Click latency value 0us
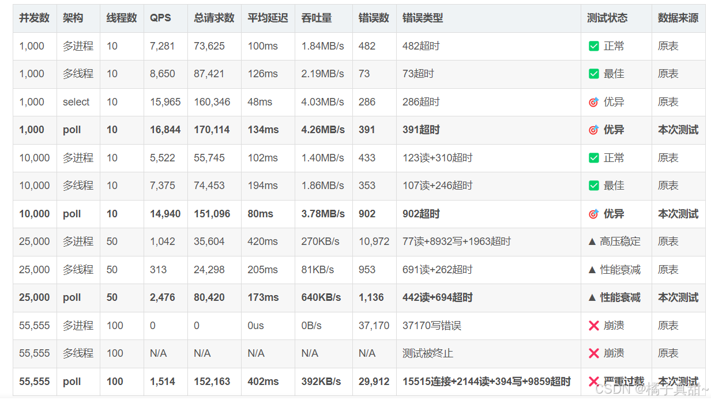The image size is (711, 400). [255, 326]
